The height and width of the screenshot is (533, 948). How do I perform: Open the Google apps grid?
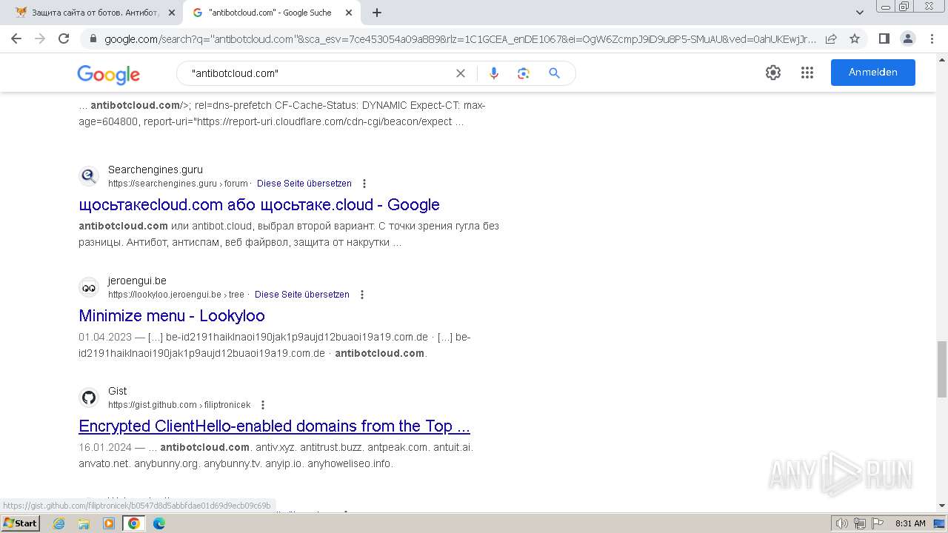(807, 73)
